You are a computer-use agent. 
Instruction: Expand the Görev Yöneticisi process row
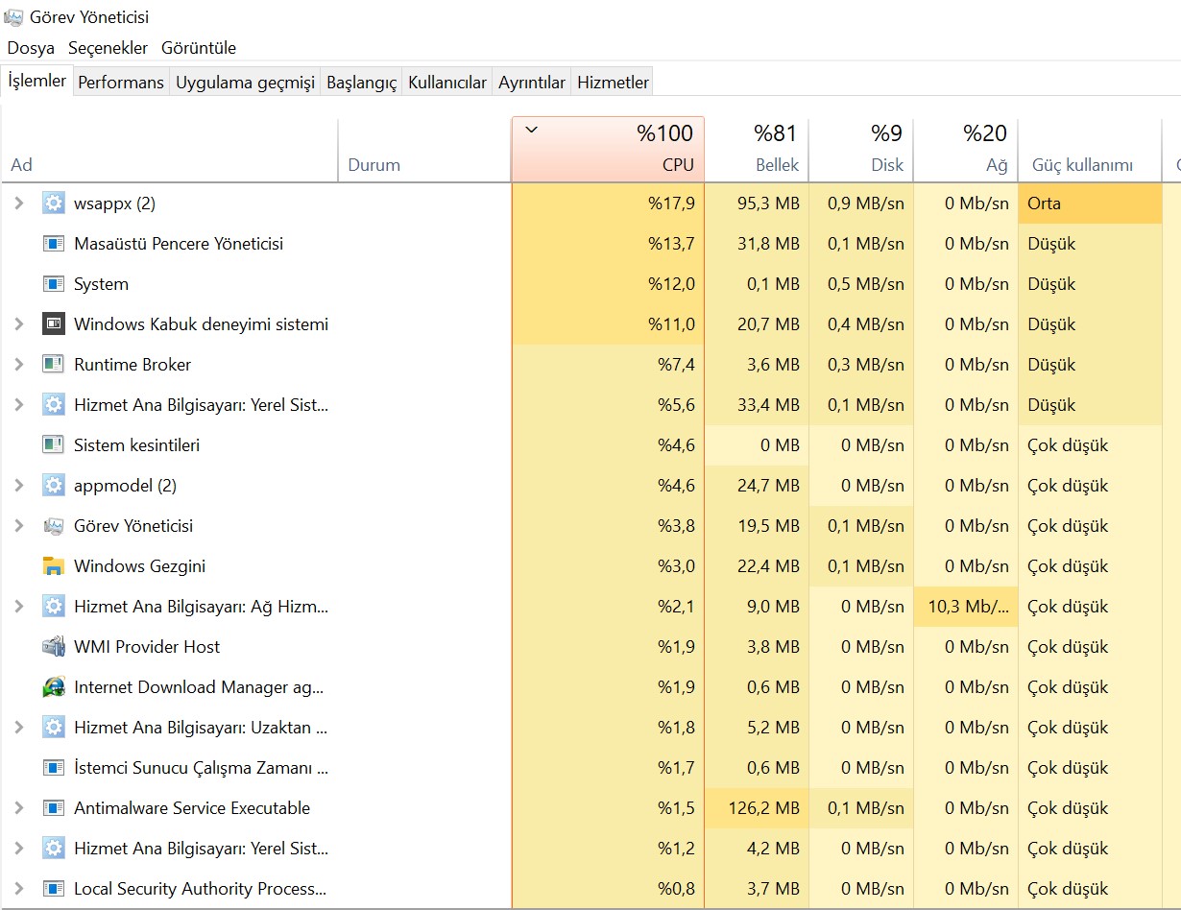(x=18, y=526)
